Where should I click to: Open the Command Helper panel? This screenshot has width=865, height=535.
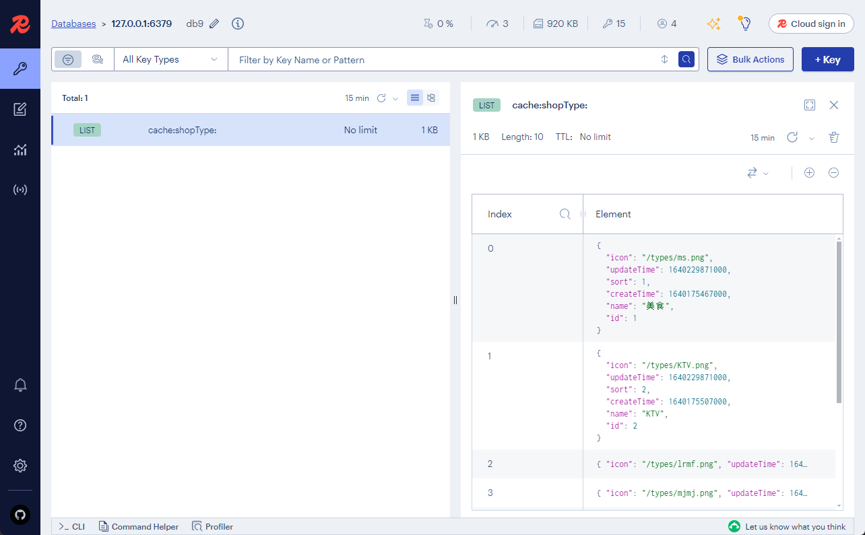(x=139, y=527)
